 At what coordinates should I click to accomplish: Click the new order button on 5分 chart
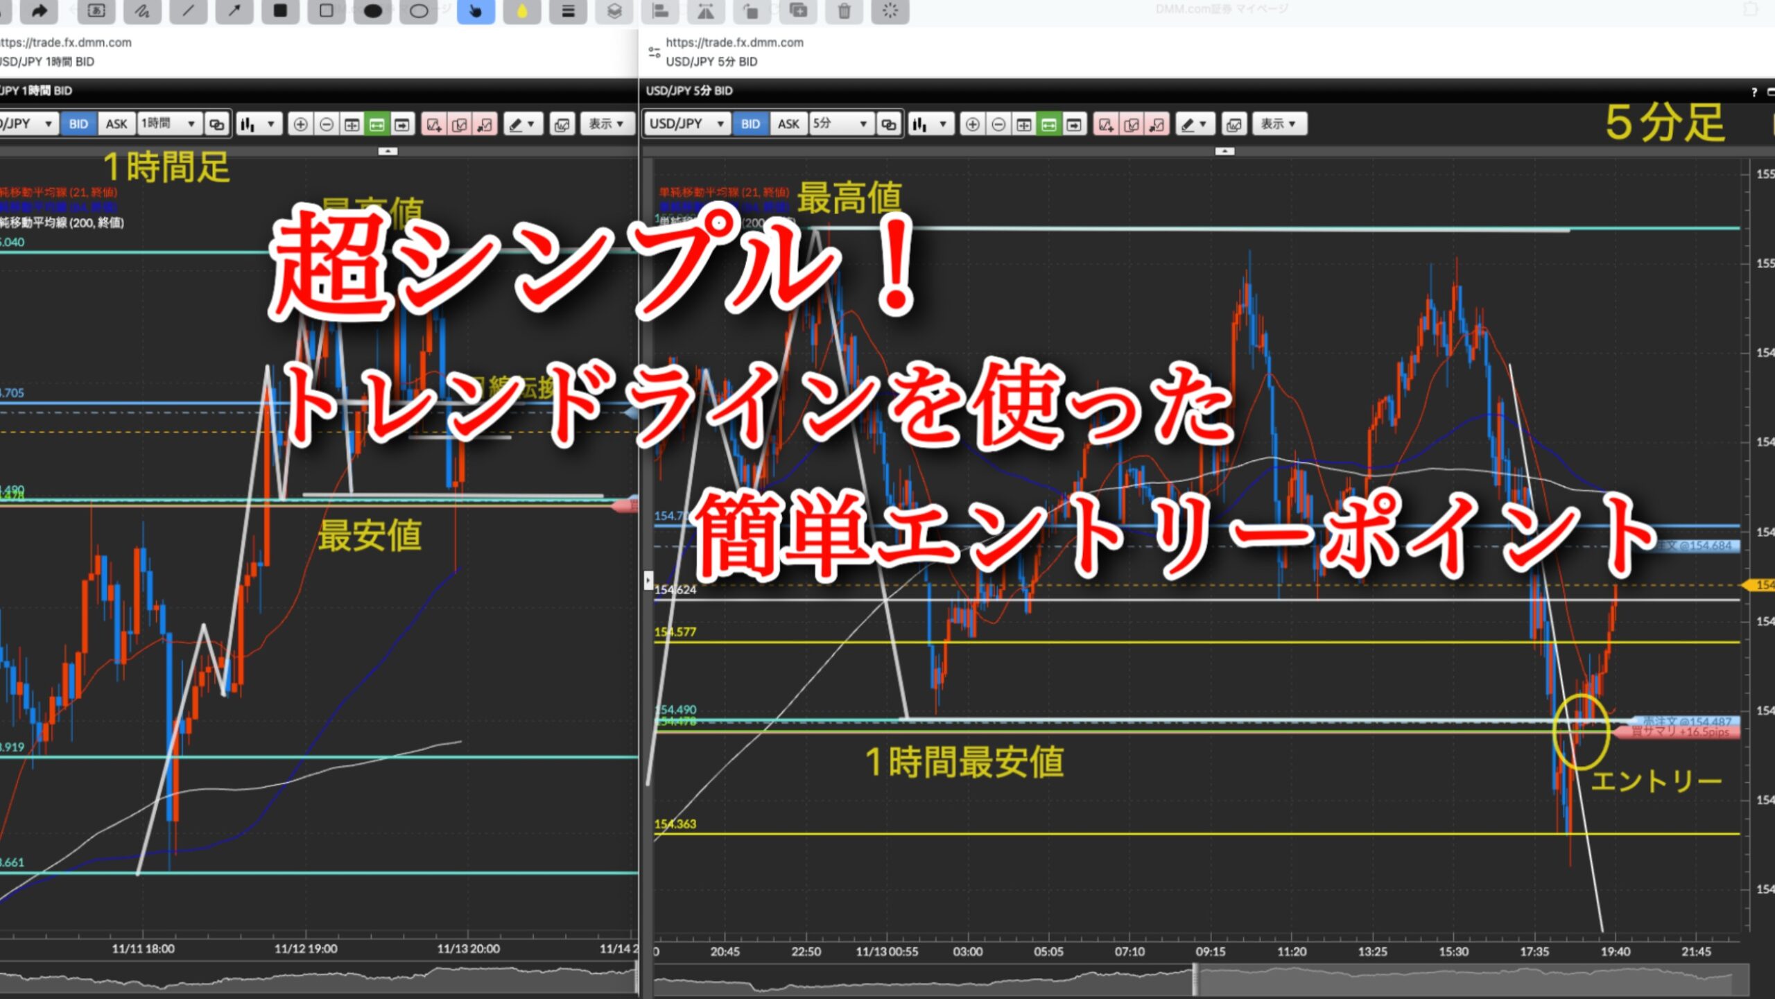pos(1105,124)
